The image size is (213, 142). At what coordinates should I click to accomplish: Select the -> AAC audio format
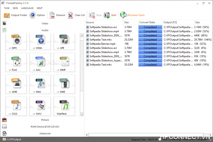pyautogui.click(x=40, y=62)
